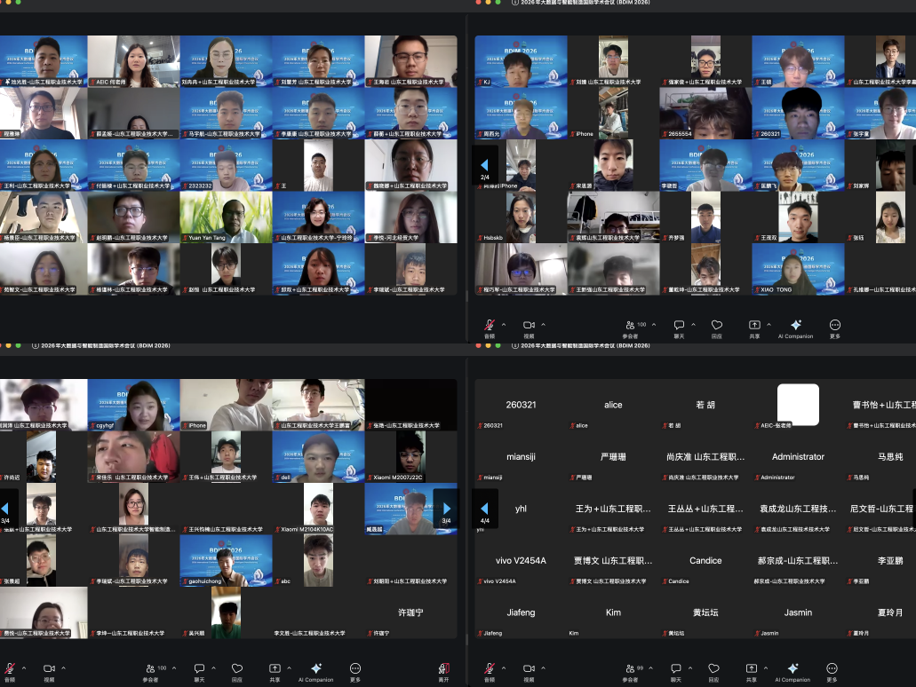Start video in the 2/4 page window
The image size is (916, 687).
(x=529, y=325)
